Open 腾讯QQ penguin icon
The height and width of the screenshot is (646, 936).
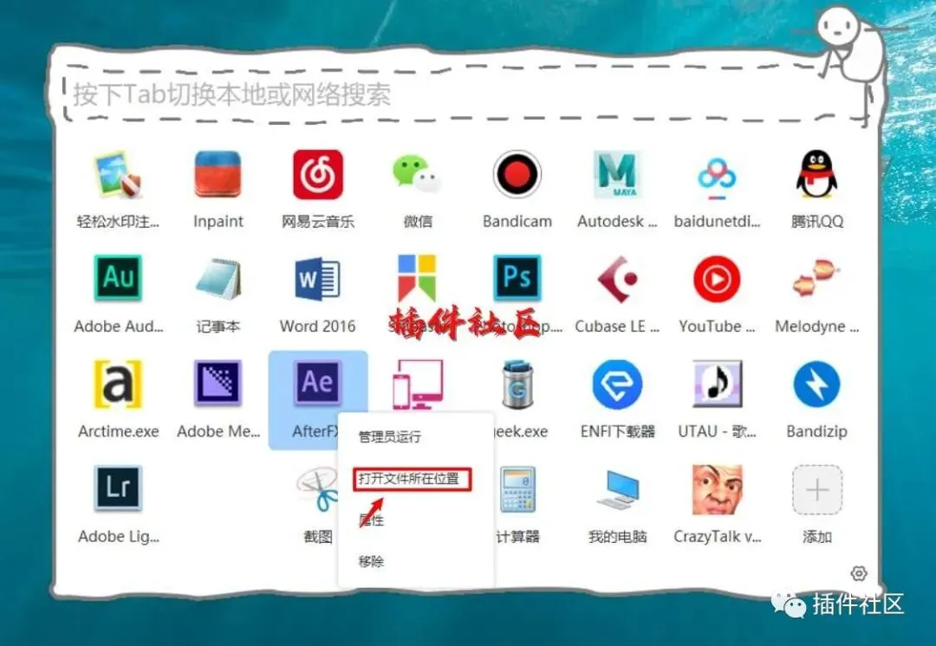click(816, 174)
